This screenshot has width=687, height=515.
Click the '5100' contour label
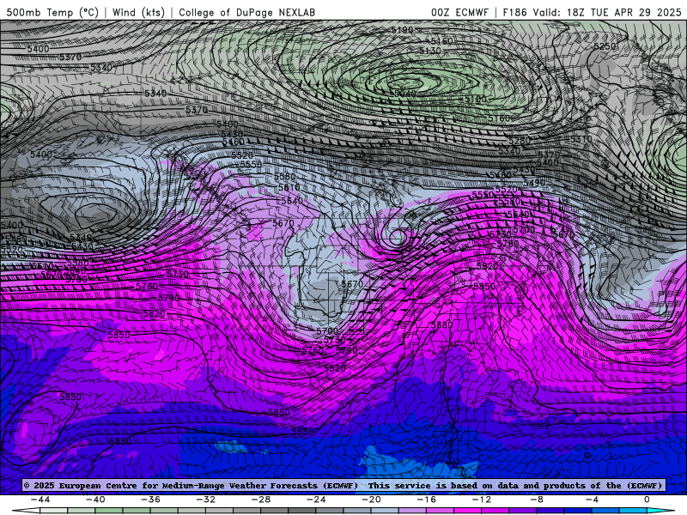[476, 100]
